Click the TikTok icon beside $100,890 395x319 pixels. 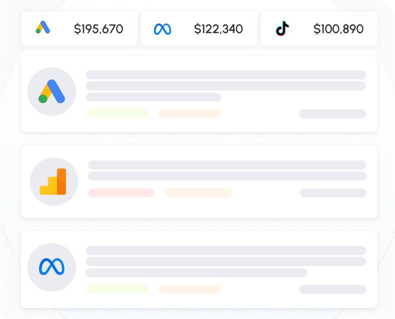[282, 28]
